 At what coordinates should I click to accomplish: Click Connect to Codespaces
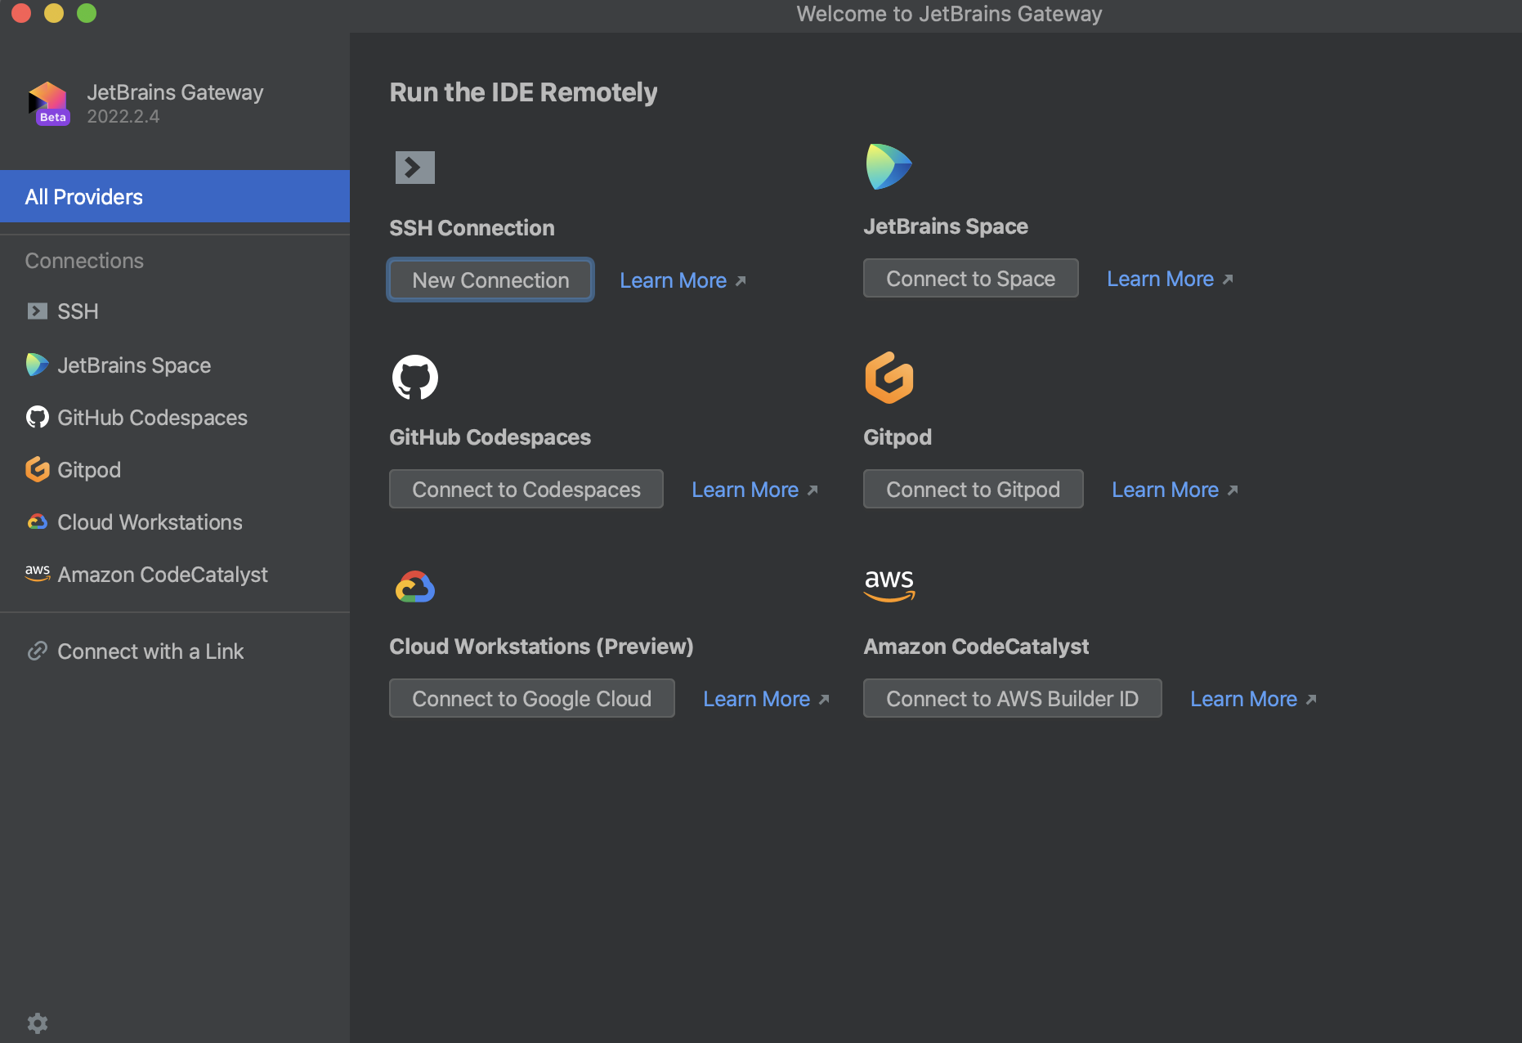tap(526, 489)
